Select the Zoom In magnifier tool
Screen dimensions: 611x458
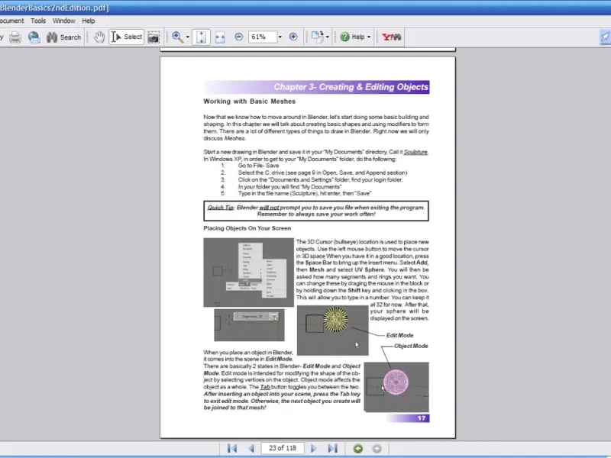176,37
